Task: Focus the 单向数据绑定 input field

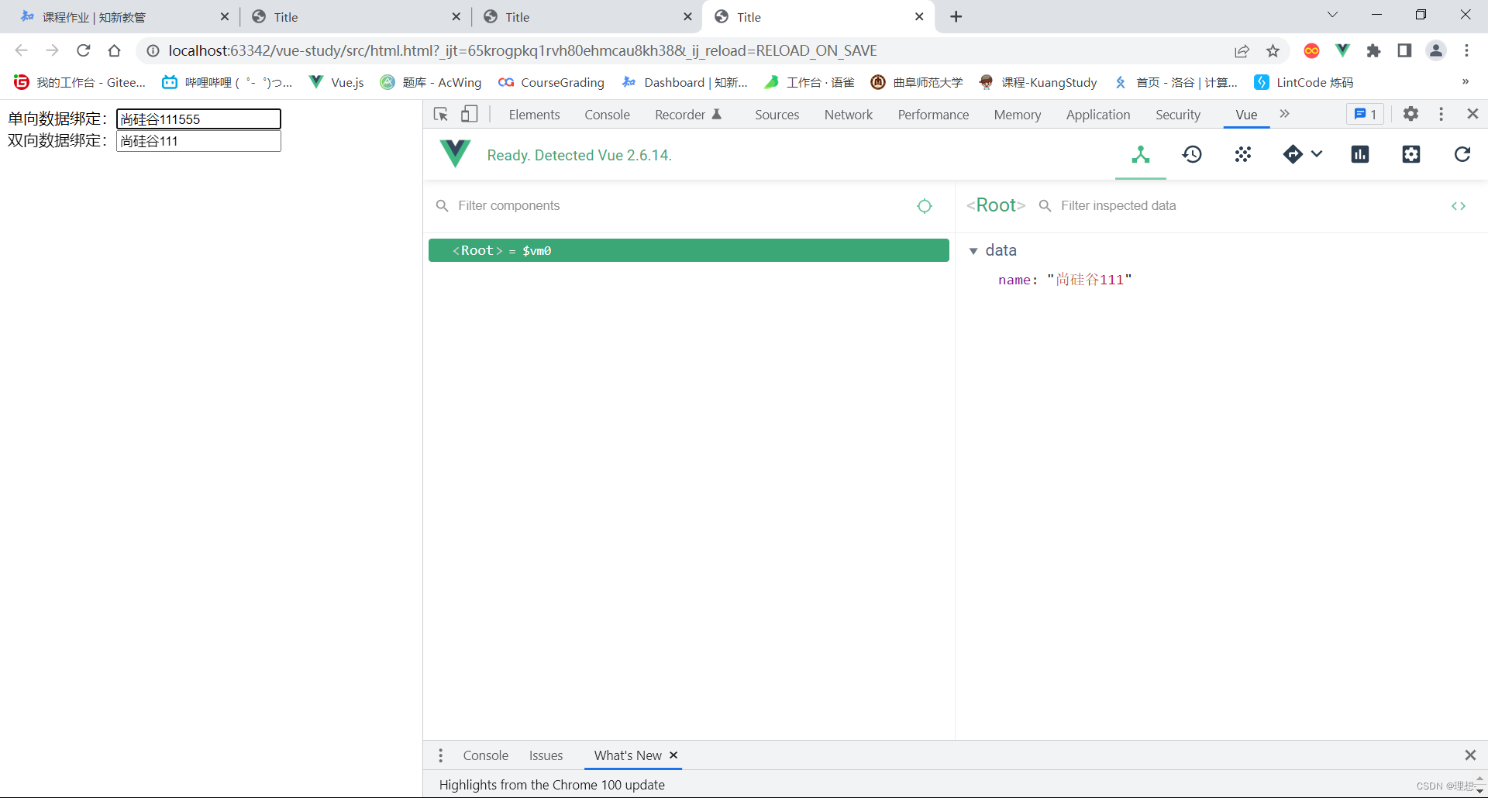Action: (x=198, y=119)
